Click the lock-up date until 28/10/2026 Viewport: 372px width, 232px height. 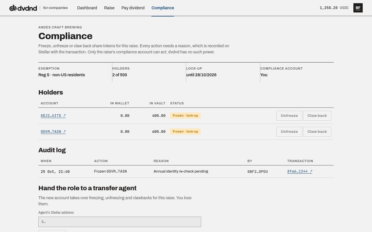pos(201,75)
